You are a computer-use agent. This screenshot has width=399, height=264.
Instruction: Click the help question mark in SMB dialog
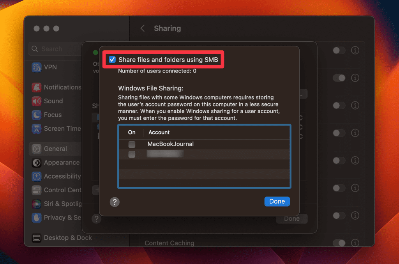(115, 202)
